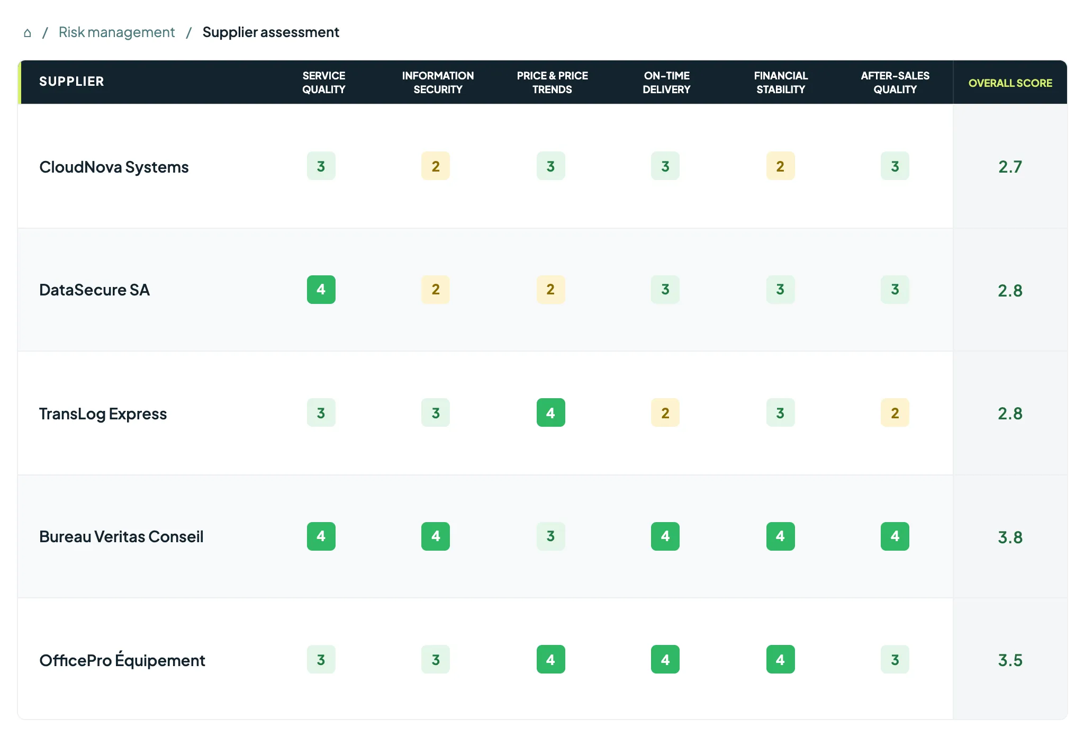1084x736 pixels.
Task: Click TransLog Express price trends score 4 badge
Action: point(551,413)
